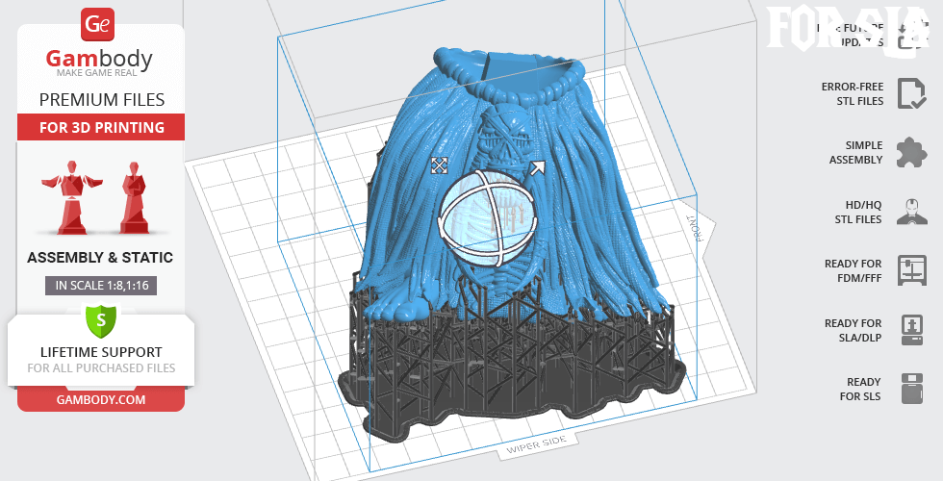Click the Ready for FDM/FFF printer icon
This screenshot has height=481, width=943.
(x=910, y=270)
